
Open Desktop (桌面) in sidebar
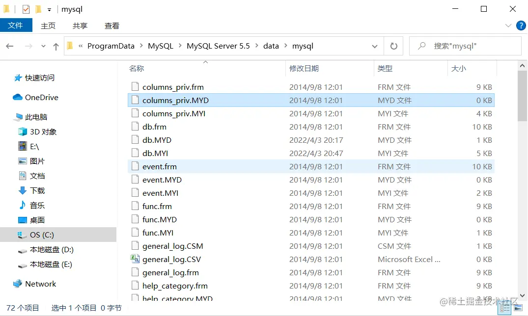[x=37, y=220]
